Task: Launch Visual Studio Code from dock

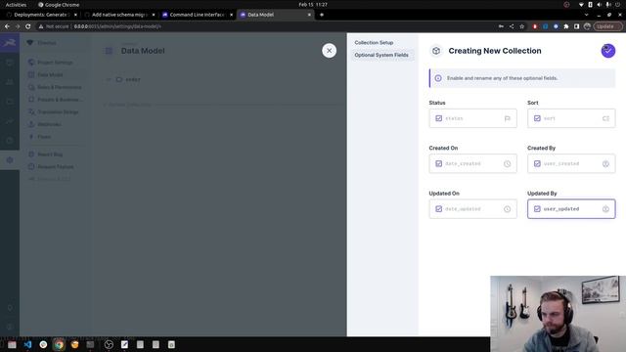Action: click(27, 344)
